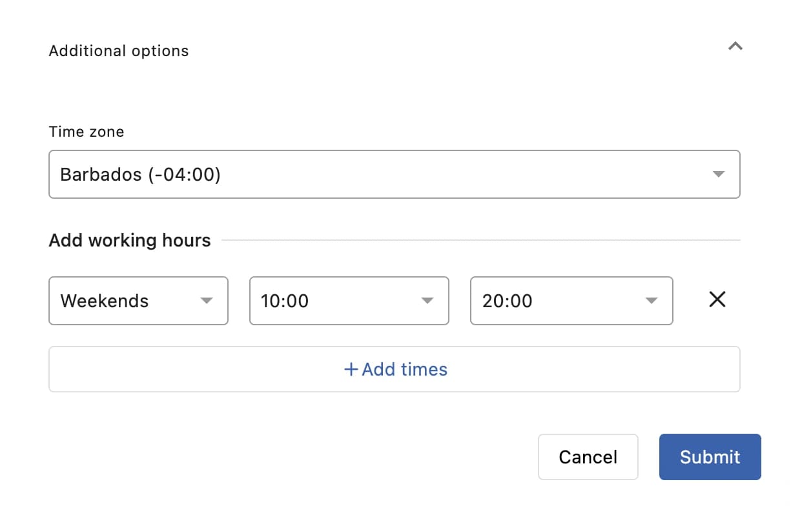
Task: Click the plus icon to add times
Action: point(351,369)
